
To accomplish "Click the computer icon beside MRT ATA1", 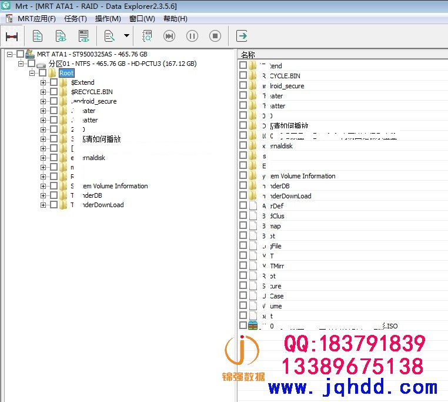I will click(x=30, y=54).
